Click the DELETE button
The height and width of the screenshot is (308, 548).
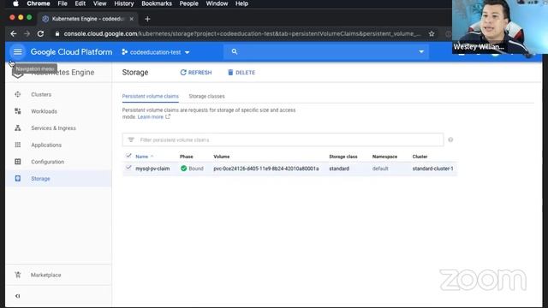pyautogui.click(x=241, y=72)
